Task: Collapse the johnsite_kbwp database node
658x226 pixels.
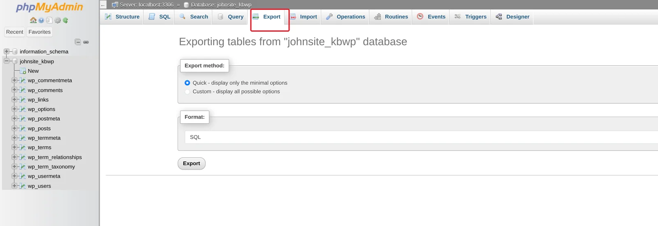Action: pos(6,61)
